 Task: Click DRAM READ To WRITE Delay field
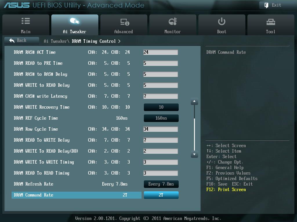point(161,140)
